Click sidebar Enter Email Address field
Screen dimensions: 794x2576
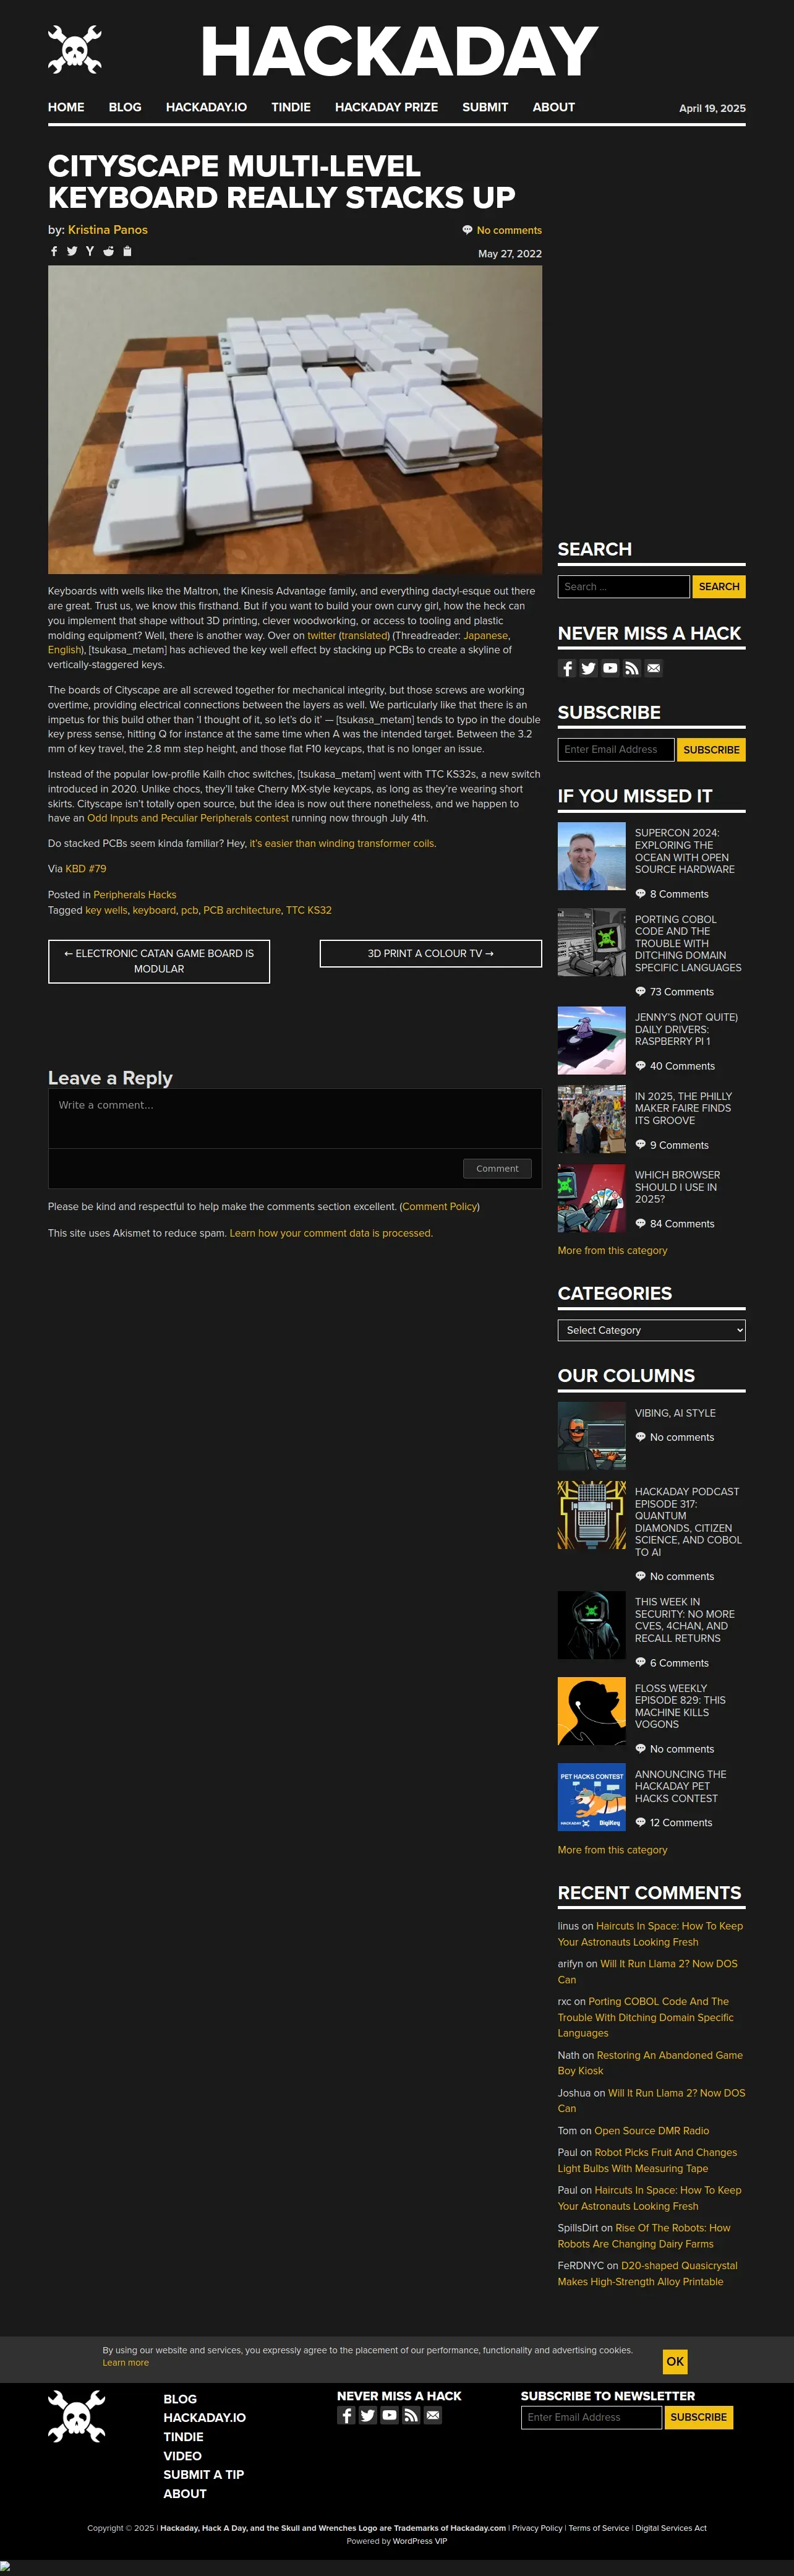(x=616, y=750)
